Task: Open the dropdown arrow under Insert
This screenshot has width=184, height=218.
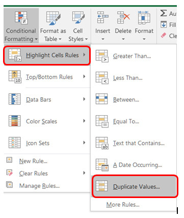Action: [103, 39]
